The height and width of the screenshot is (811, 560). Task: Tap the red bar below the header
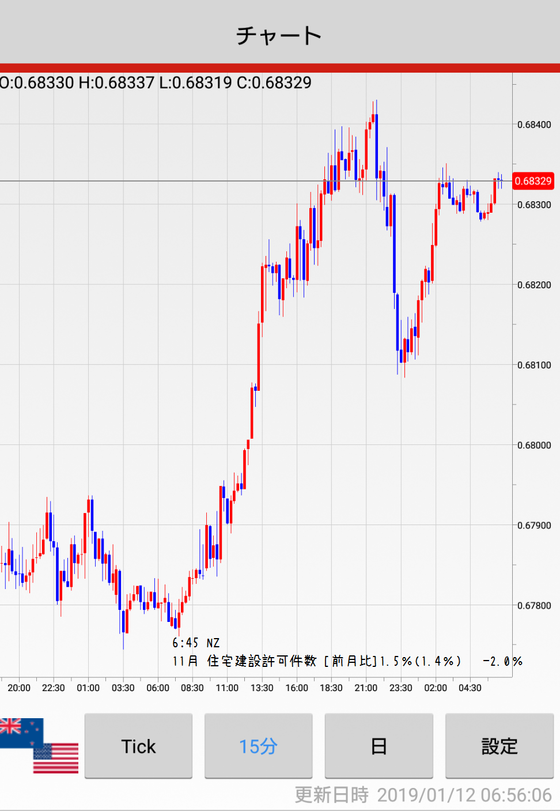[x=279, y=68]
